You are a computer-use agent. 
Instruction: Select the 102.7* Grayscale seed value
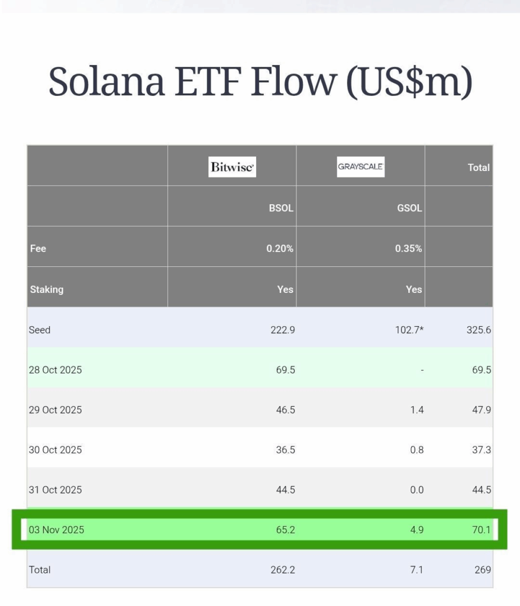409,330
